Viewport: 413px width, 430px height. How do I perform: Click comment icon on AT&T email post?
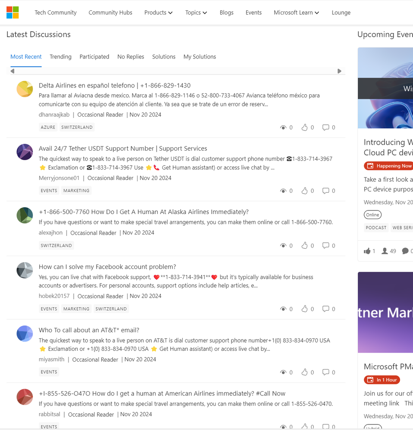[x=325, y=372]
